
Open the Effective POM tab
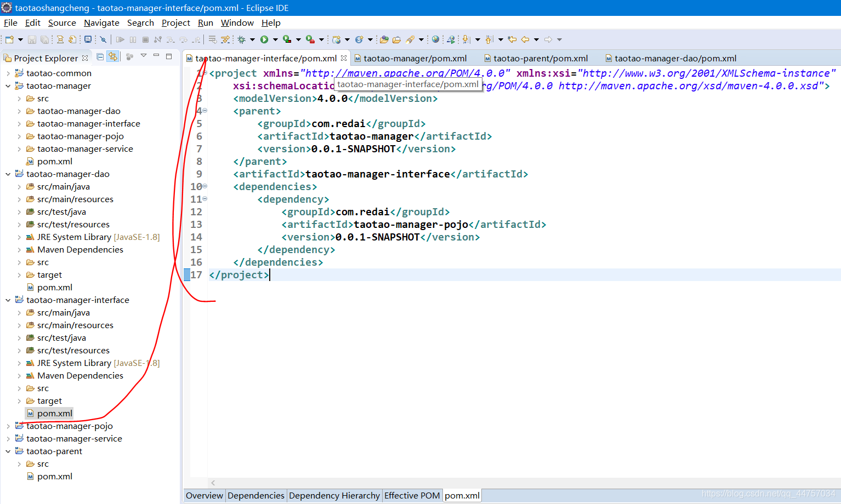(x=412, y=495)
